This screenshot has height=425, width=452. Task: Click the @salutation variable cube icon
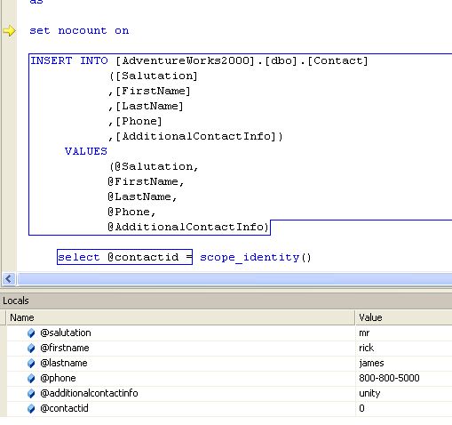coord(31,333)
